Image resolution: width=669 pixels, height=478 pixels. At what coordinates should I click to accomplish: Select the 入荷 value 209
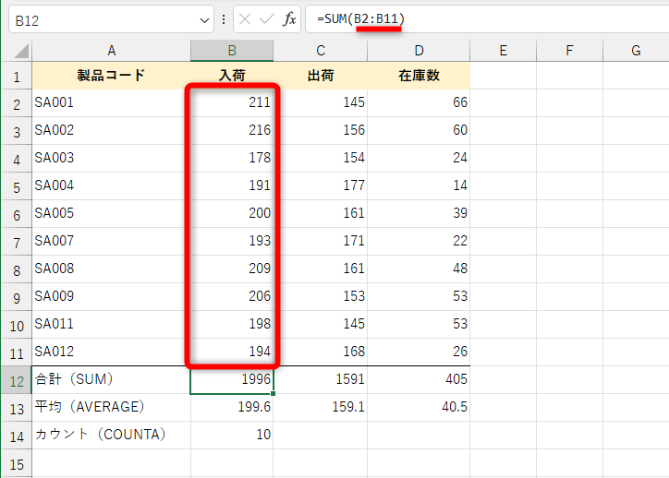232,269
